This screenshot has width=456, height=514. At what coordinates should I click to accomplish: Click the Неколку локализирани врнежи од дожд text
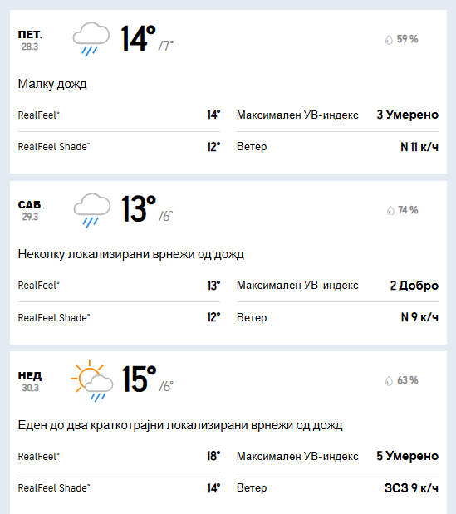pos(130,254)
